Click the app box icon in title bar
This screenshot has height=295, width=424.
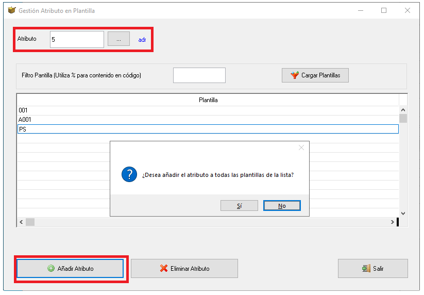tap(12, 10)
